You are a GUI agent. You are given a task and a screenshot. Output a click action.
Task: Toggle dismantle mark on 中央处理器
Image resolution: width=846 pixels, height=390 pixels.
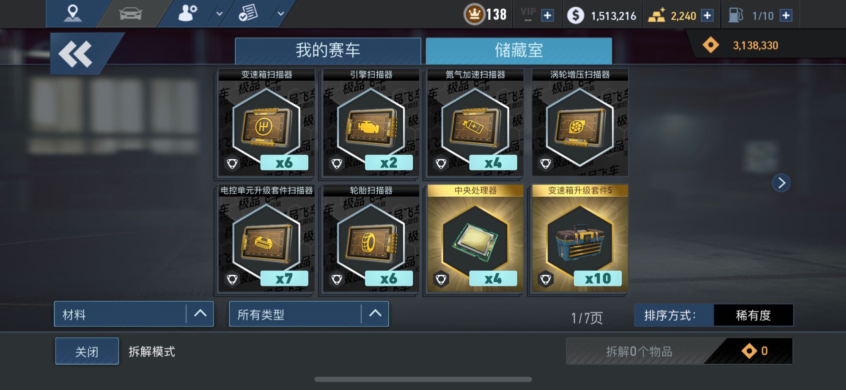[x=441, y=279]
